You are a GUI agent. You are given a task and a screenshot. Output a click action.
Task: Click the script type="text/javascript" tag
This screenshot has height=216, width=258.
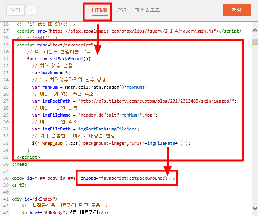(x=56, y=45)
